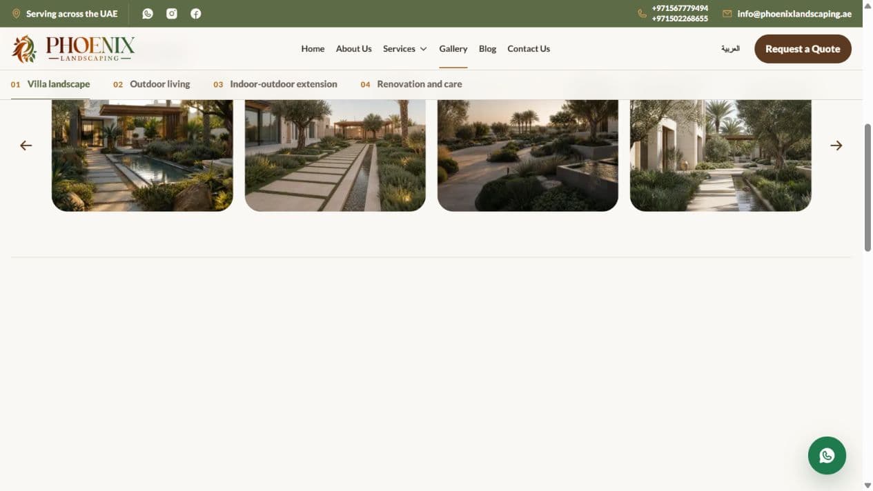
Task: Open the stepping-stone pathway photo
Action: point(335,155)
